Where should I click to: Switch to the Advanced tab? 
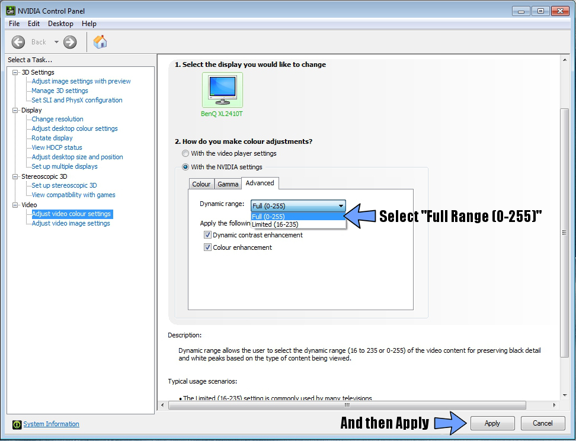[x=260, y=183]
